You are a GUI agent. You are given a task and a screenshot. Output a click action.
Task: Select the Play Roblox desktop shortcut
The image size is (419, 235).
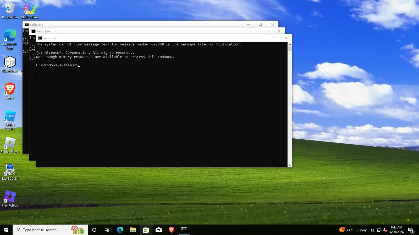pyautogui.click(x=10, y=199)
